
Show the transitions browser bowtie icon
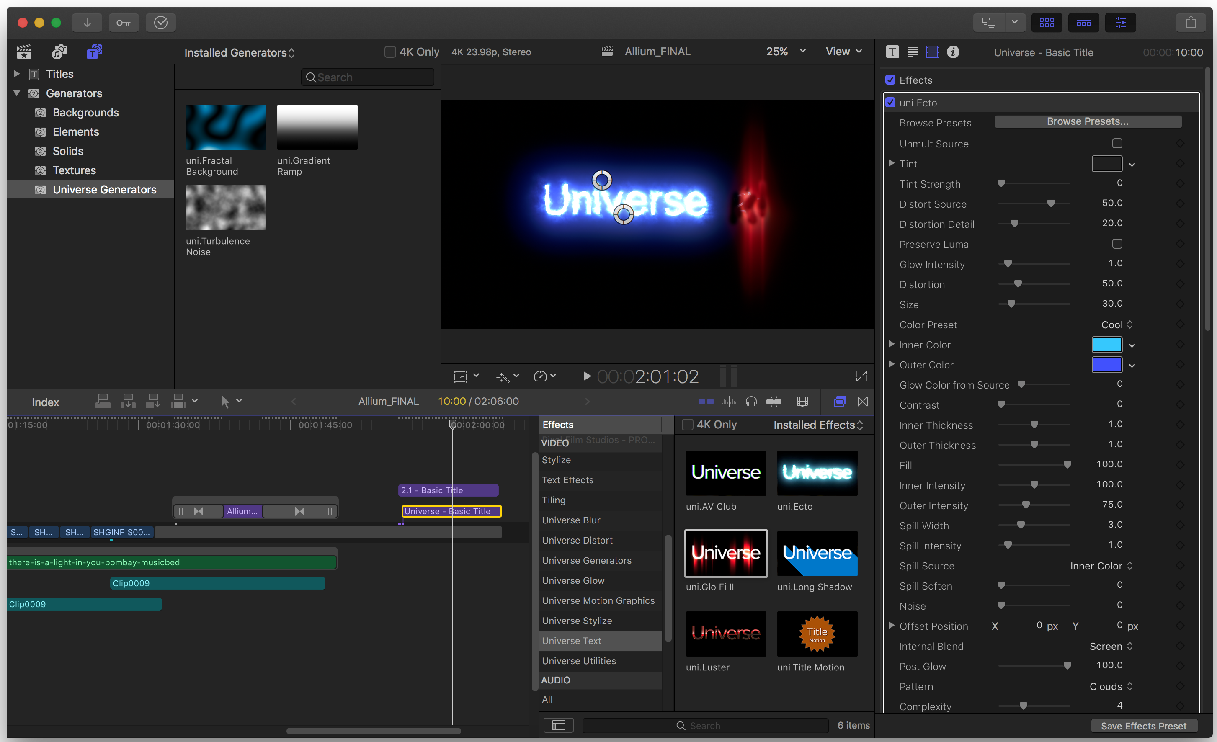[x=862, y=402]
